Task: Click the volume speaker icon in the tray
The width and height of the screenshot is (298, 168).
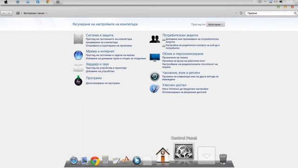Action: pos(281,2)
